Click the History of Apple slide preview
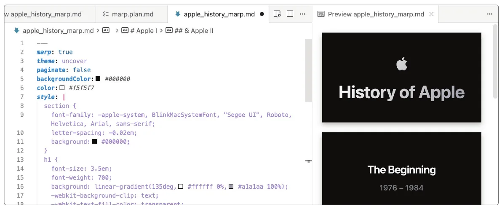Screen dimensions: 502x209 pos(401,77)
